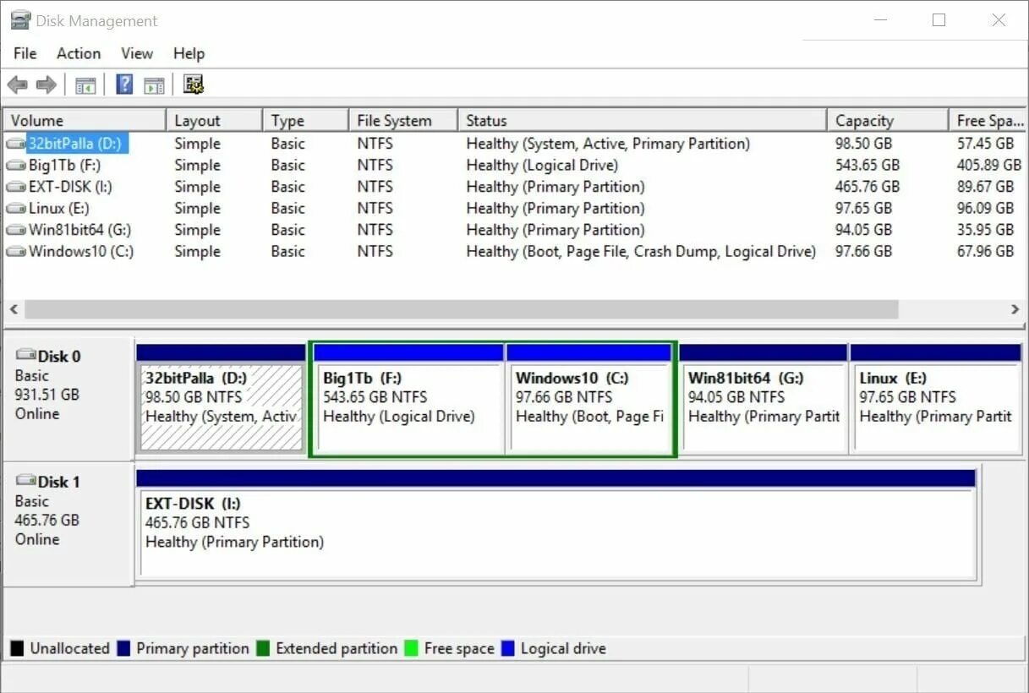Click the drive icon beside 32bitPalla (D:)
The image size is (1029, 693).
[x=16, y=144]
